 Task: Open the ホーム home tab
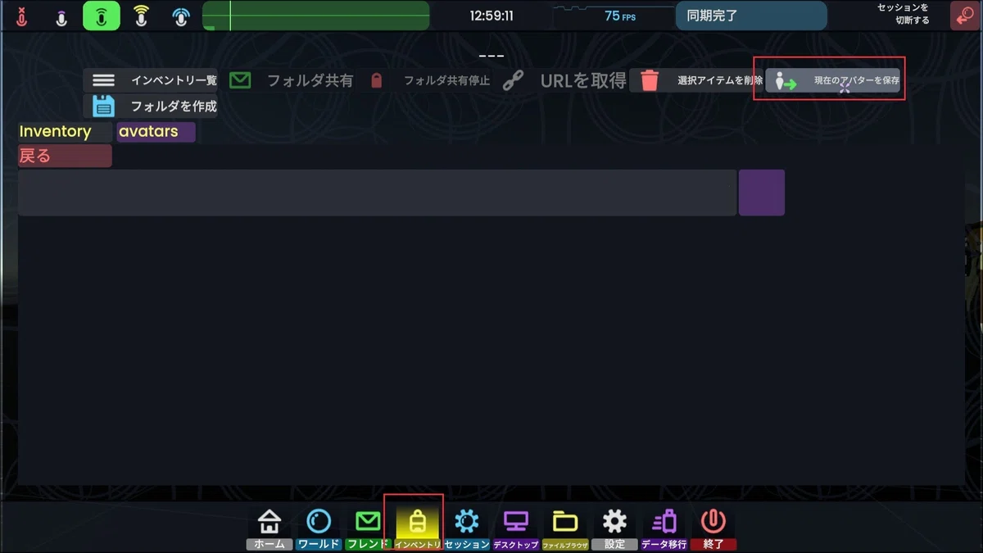click(269, 528)
